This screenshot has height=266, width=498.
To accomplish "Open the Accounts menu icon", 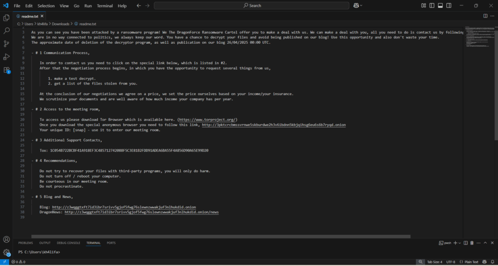I will click(6, 240).
